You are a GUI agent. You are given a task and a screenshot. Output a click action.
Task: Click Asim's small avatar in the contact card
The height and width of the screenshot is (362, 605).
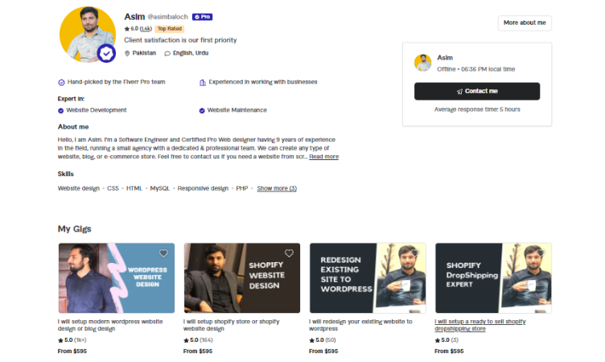423,63
